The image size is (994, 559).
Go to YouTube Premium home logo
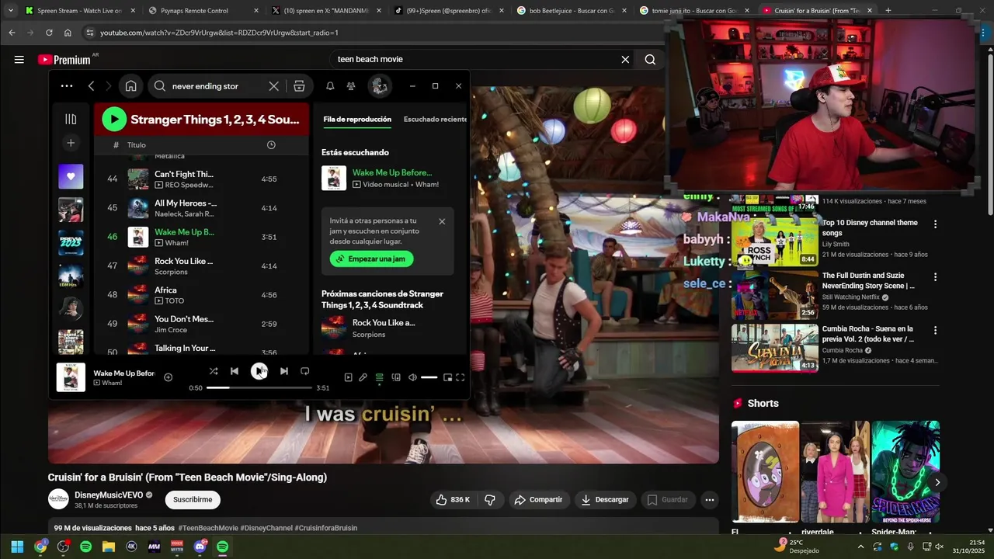pos(64,59)
